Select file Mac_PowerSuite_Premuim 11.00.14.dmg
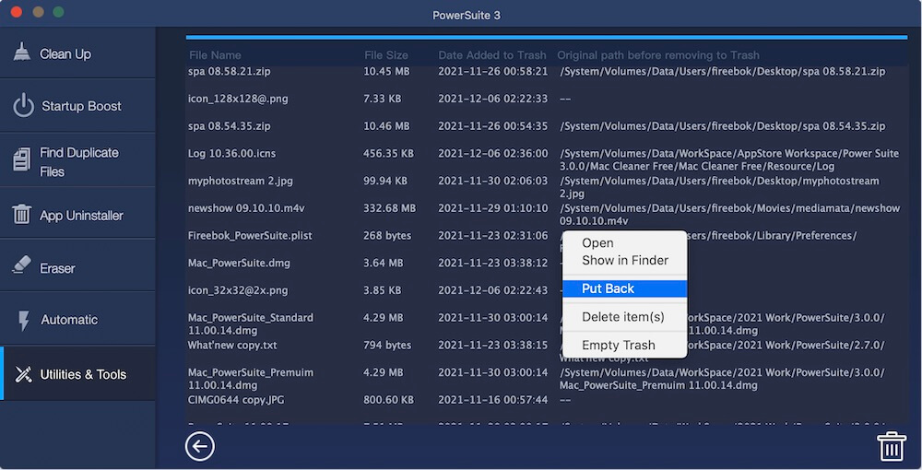Viewport: 922px width, 470px height. point(251,379)
